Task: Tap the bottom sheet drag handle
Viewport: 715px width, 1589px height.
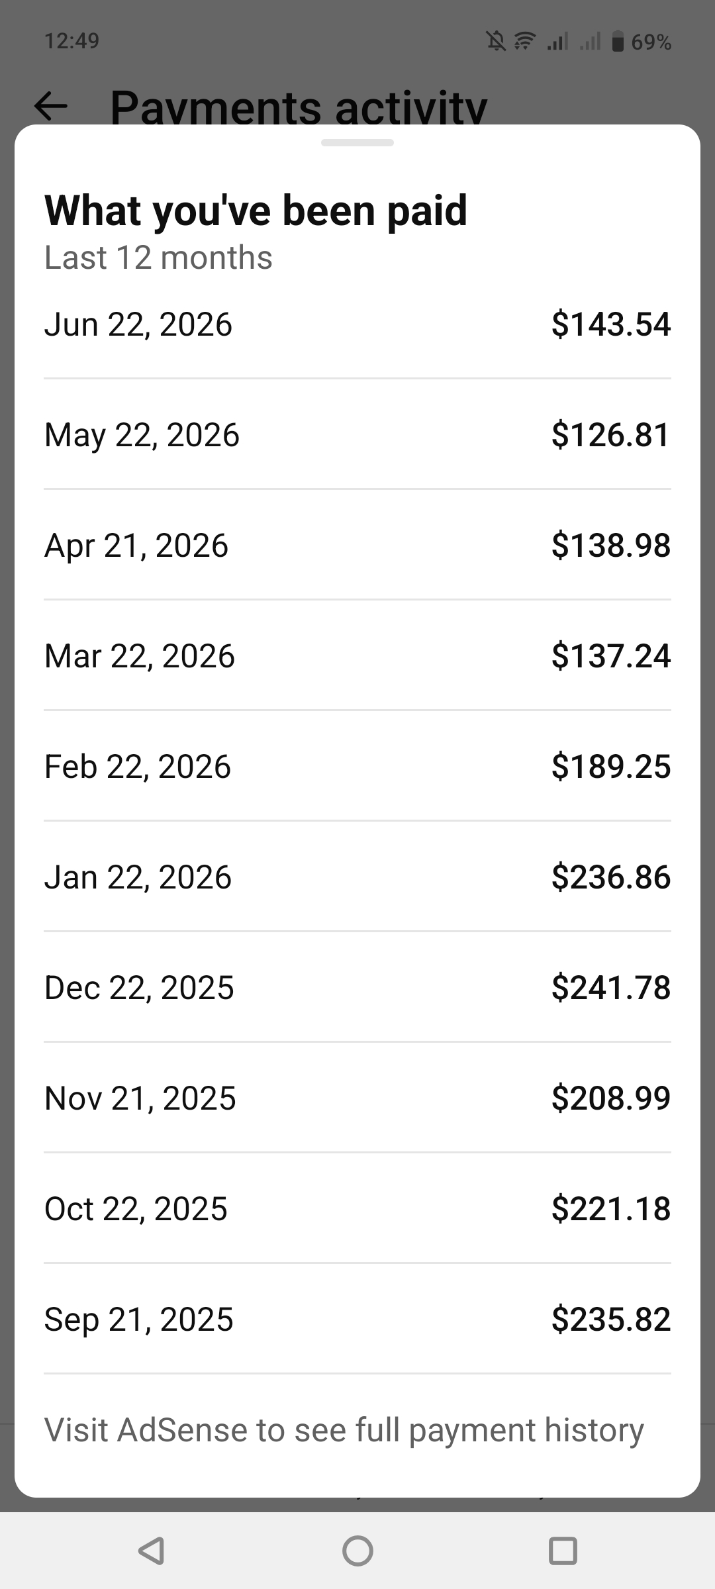Action: point(358,143)
